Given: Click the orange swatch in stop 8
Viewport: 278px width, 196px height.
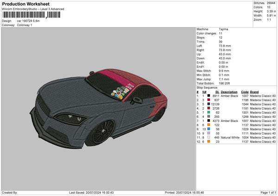Looking at the screenshot, I should [x=209, y=125].
